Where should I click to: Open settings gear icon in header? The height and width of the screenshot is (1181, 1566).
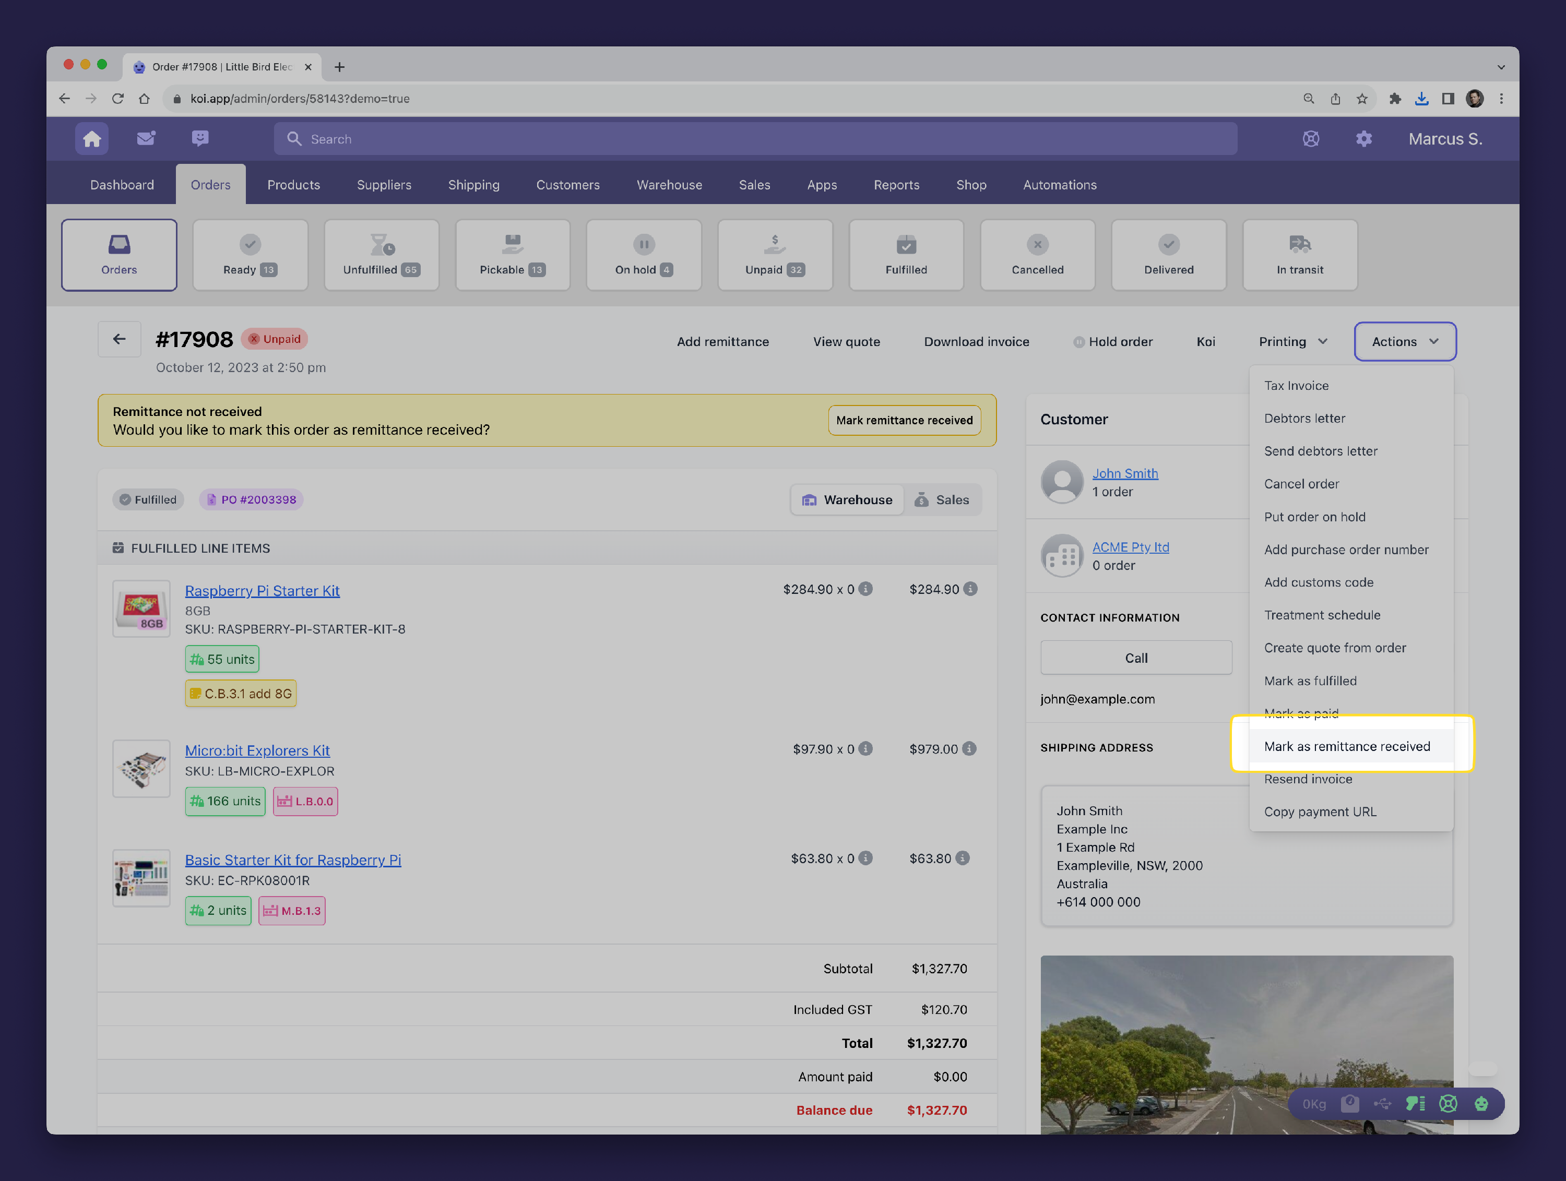point(1363,139)
